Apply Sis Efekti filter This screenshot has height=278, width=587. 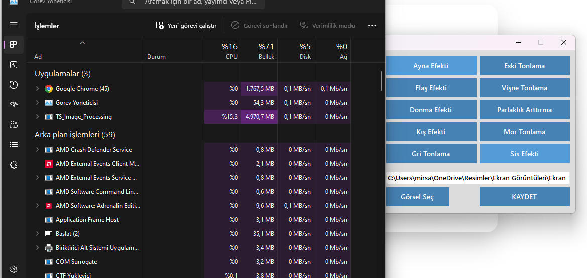point(524,154)
